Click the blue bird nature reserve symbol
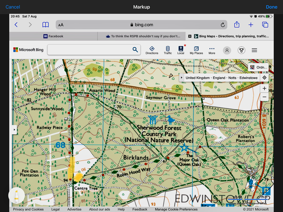283x212 pixels. click(170, 120)
